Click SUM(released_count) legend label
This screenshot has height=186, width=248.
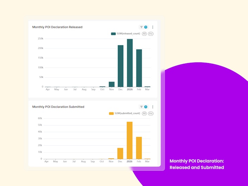pyautogui.click(x=128, y=34)
